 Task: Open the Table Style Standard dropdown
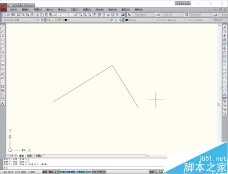point(201,15)
